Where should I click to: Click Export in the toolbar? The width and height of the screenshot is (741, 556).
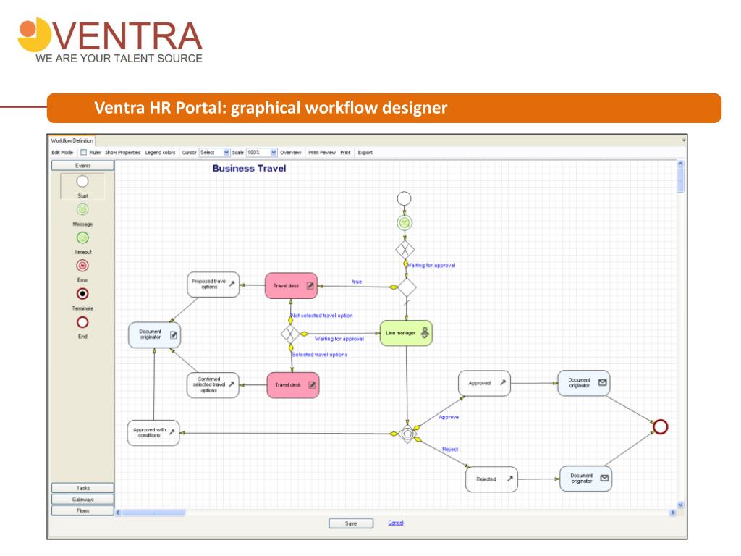tap(365, 152)
